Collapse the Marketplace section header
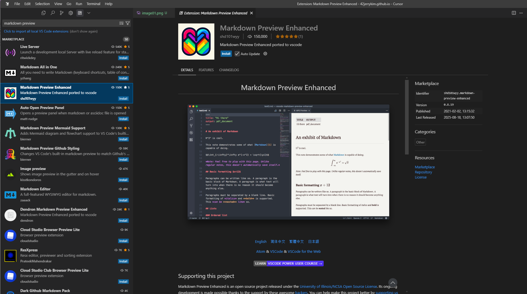 click(13, 39)
